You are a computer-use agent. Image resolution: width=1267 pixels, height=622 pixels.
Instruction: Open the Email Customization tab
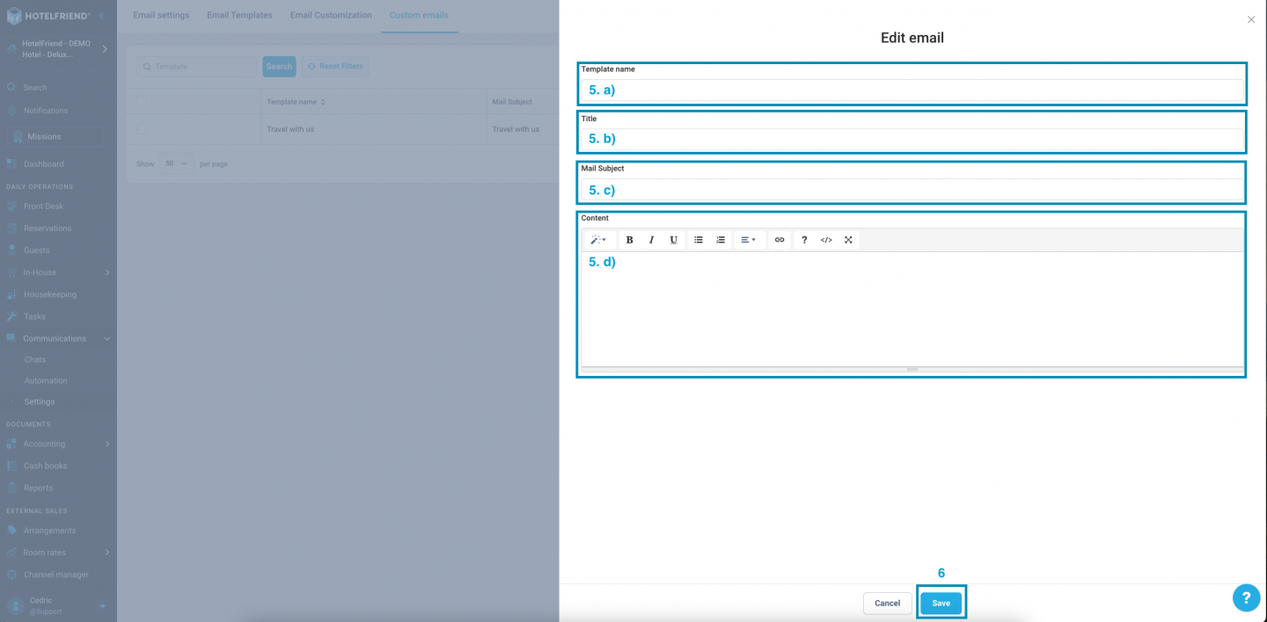tap(331, 15)
